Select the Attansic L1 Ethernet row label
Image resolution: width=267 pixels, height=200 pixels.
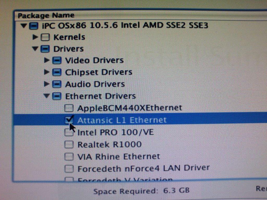[x=122, y=120]
